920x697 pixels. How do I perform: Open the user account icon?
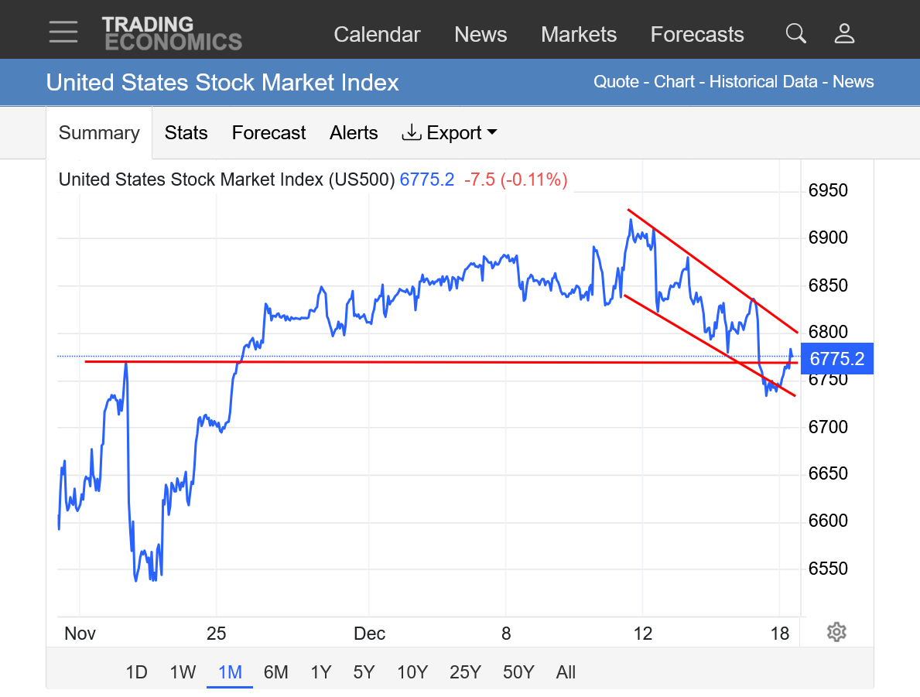pos(844,33)
